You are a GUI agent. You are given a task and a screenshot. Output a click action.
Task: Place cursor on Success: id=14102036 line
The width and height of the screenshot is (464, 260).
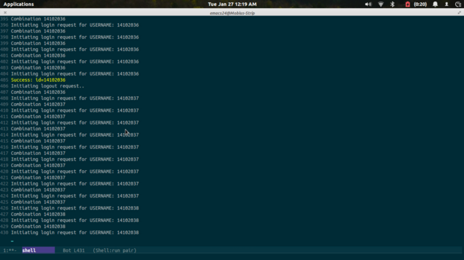coord(38,80)
